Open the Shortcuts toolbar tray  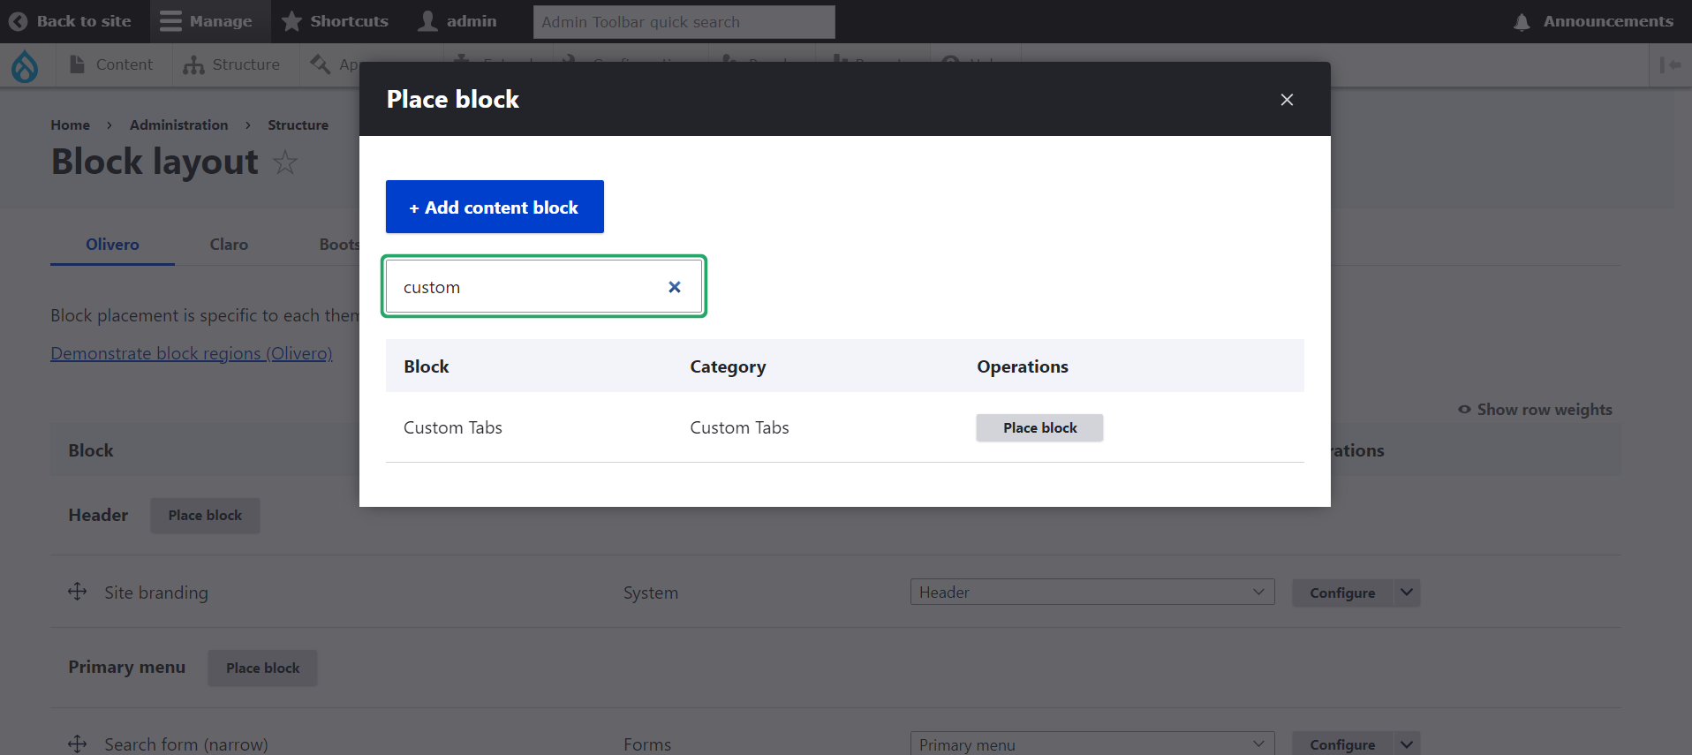[x=335, y=21]
